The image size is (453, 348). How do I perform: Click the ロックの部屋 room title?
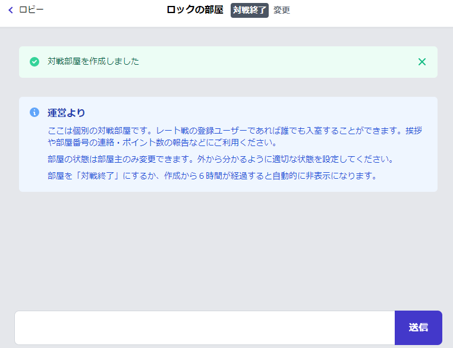(x=195, y=10)
